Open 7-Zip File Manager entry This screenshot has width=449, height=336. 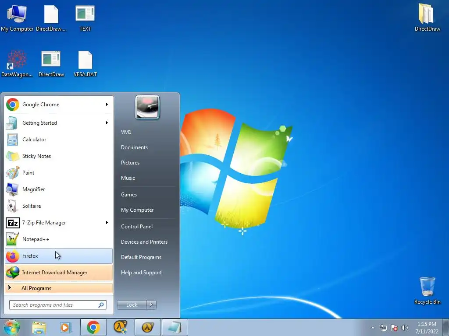[59, 223]
